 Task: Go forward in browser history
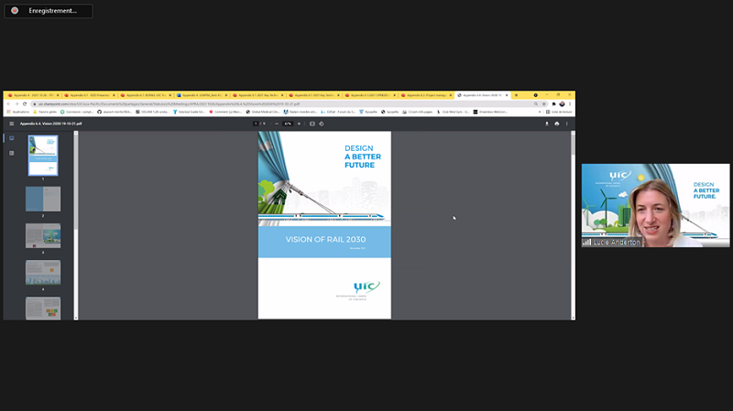[x=16, y=103]
